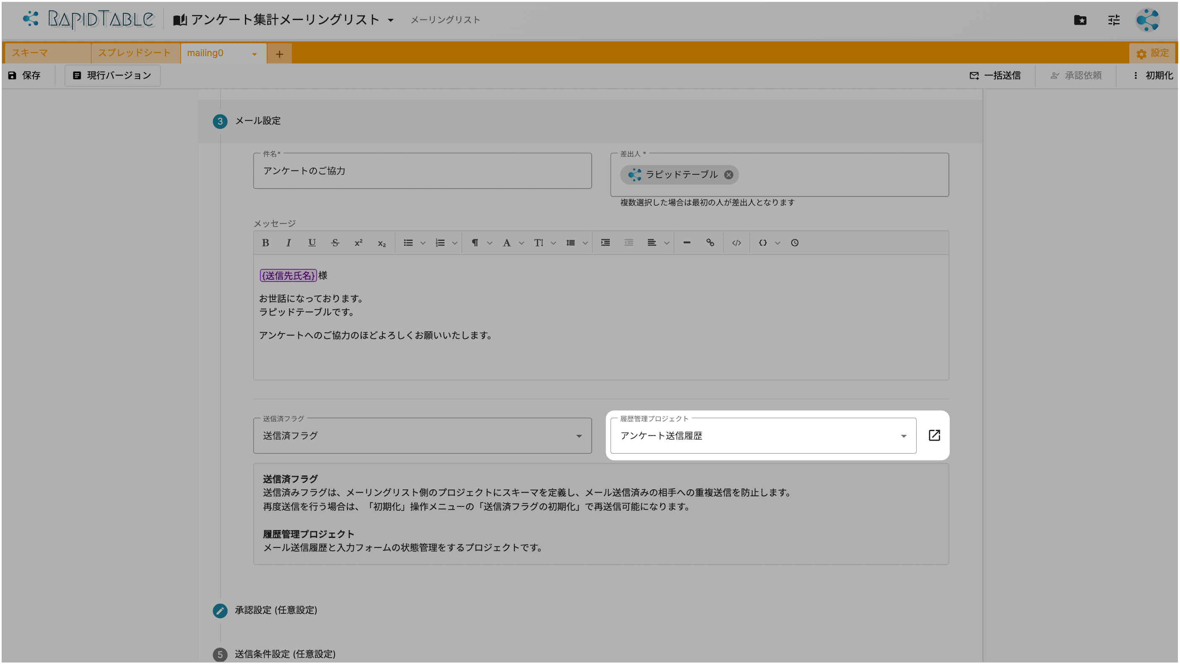Open the 履歴管理プロジェクト dropdown
The height and width of the screenshot is (664, 1180).
763,436
